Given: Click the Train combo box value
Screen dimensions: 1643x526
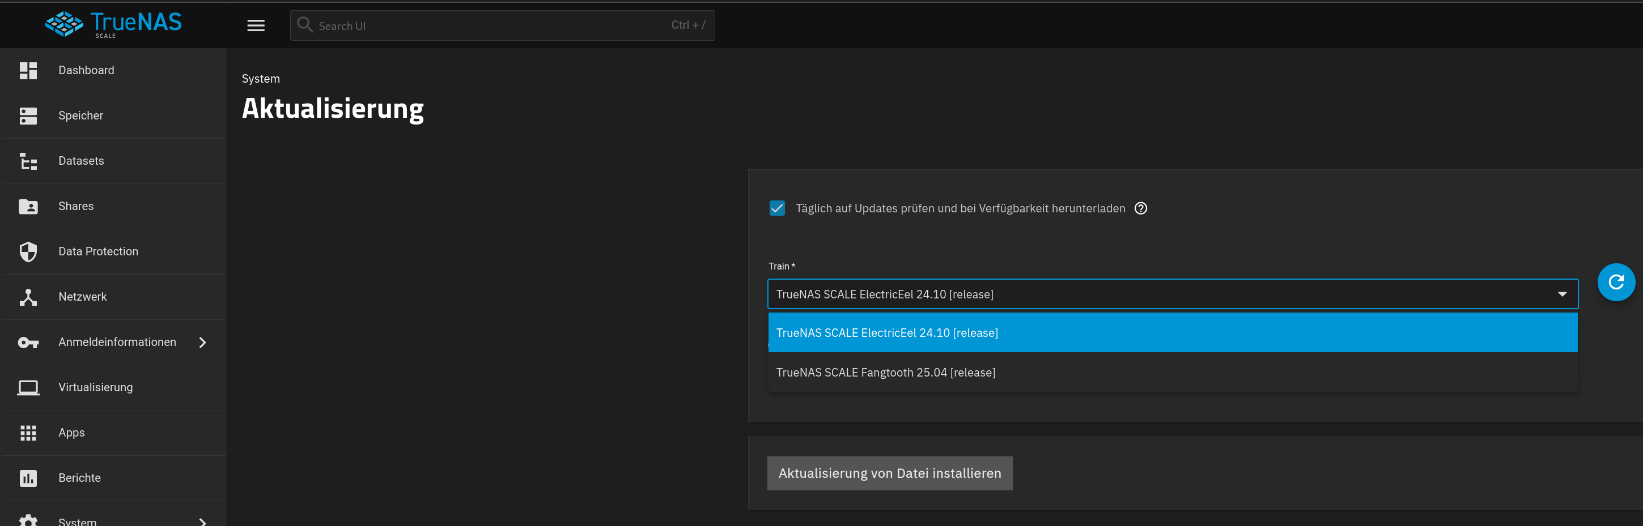Looking at the screenshot, I should (x=885, y=294).
